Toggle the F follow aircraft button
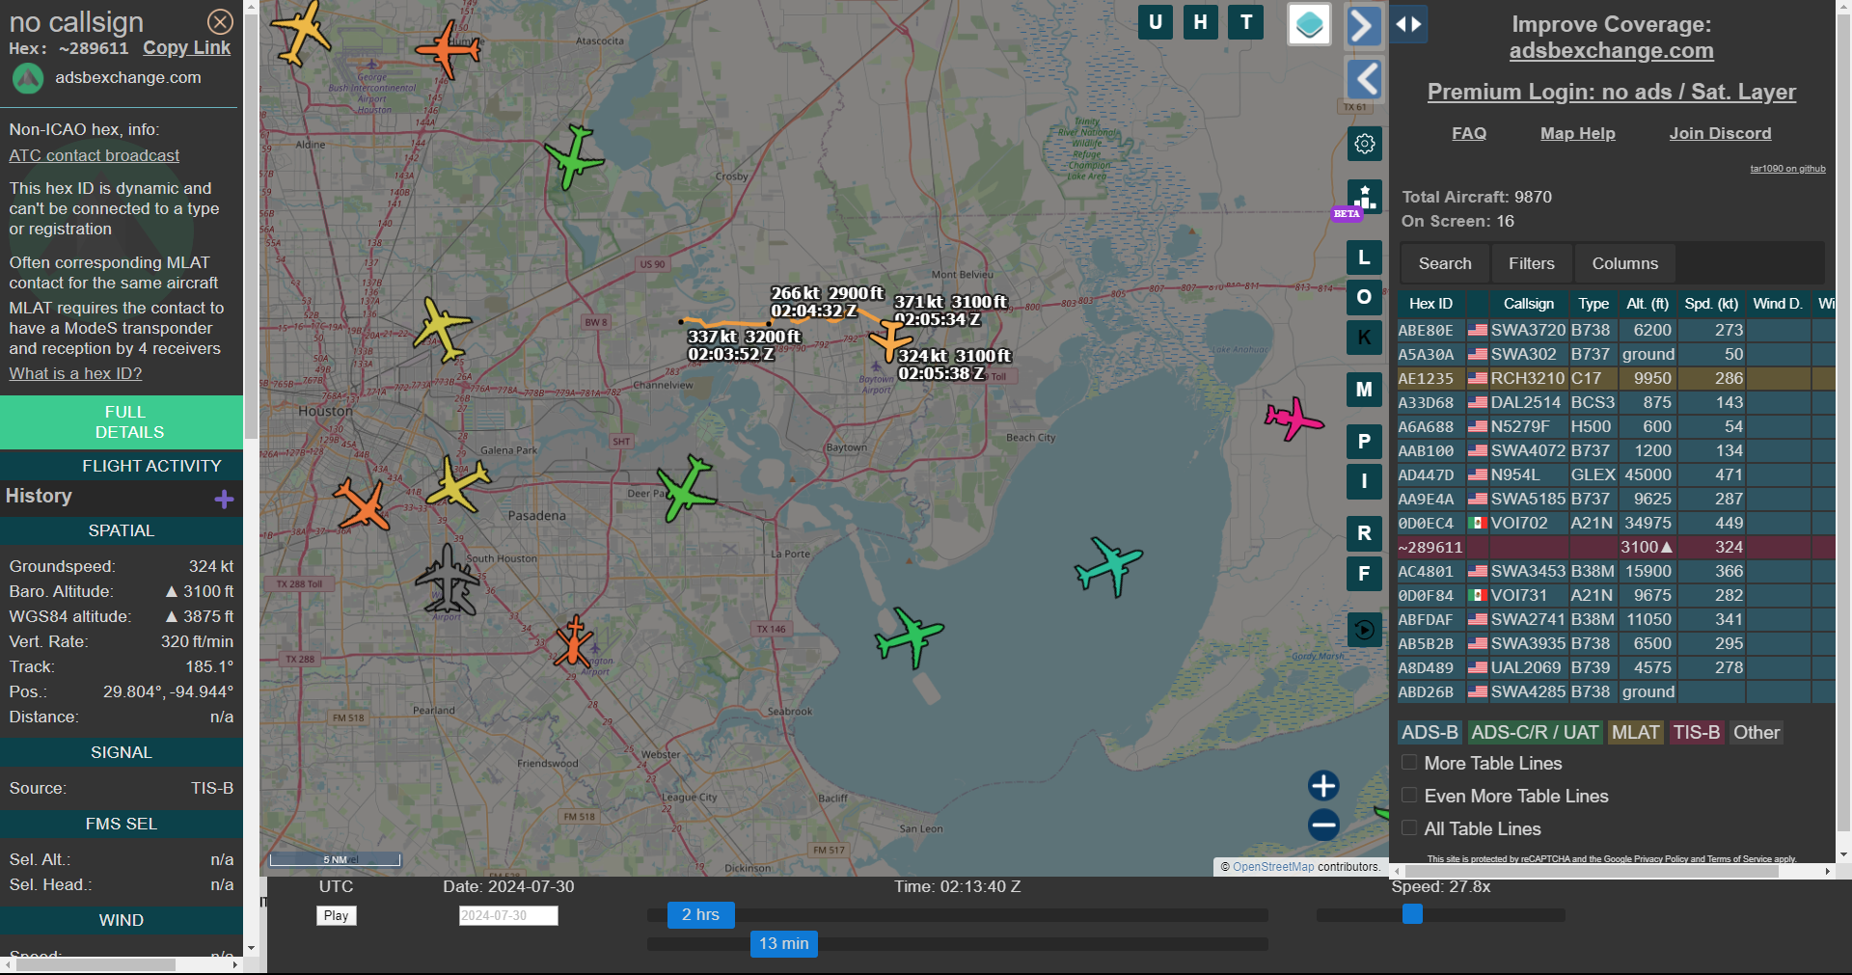This screenshot has width=1852, height=975. pyautogui.click(x=1364, y=574)
